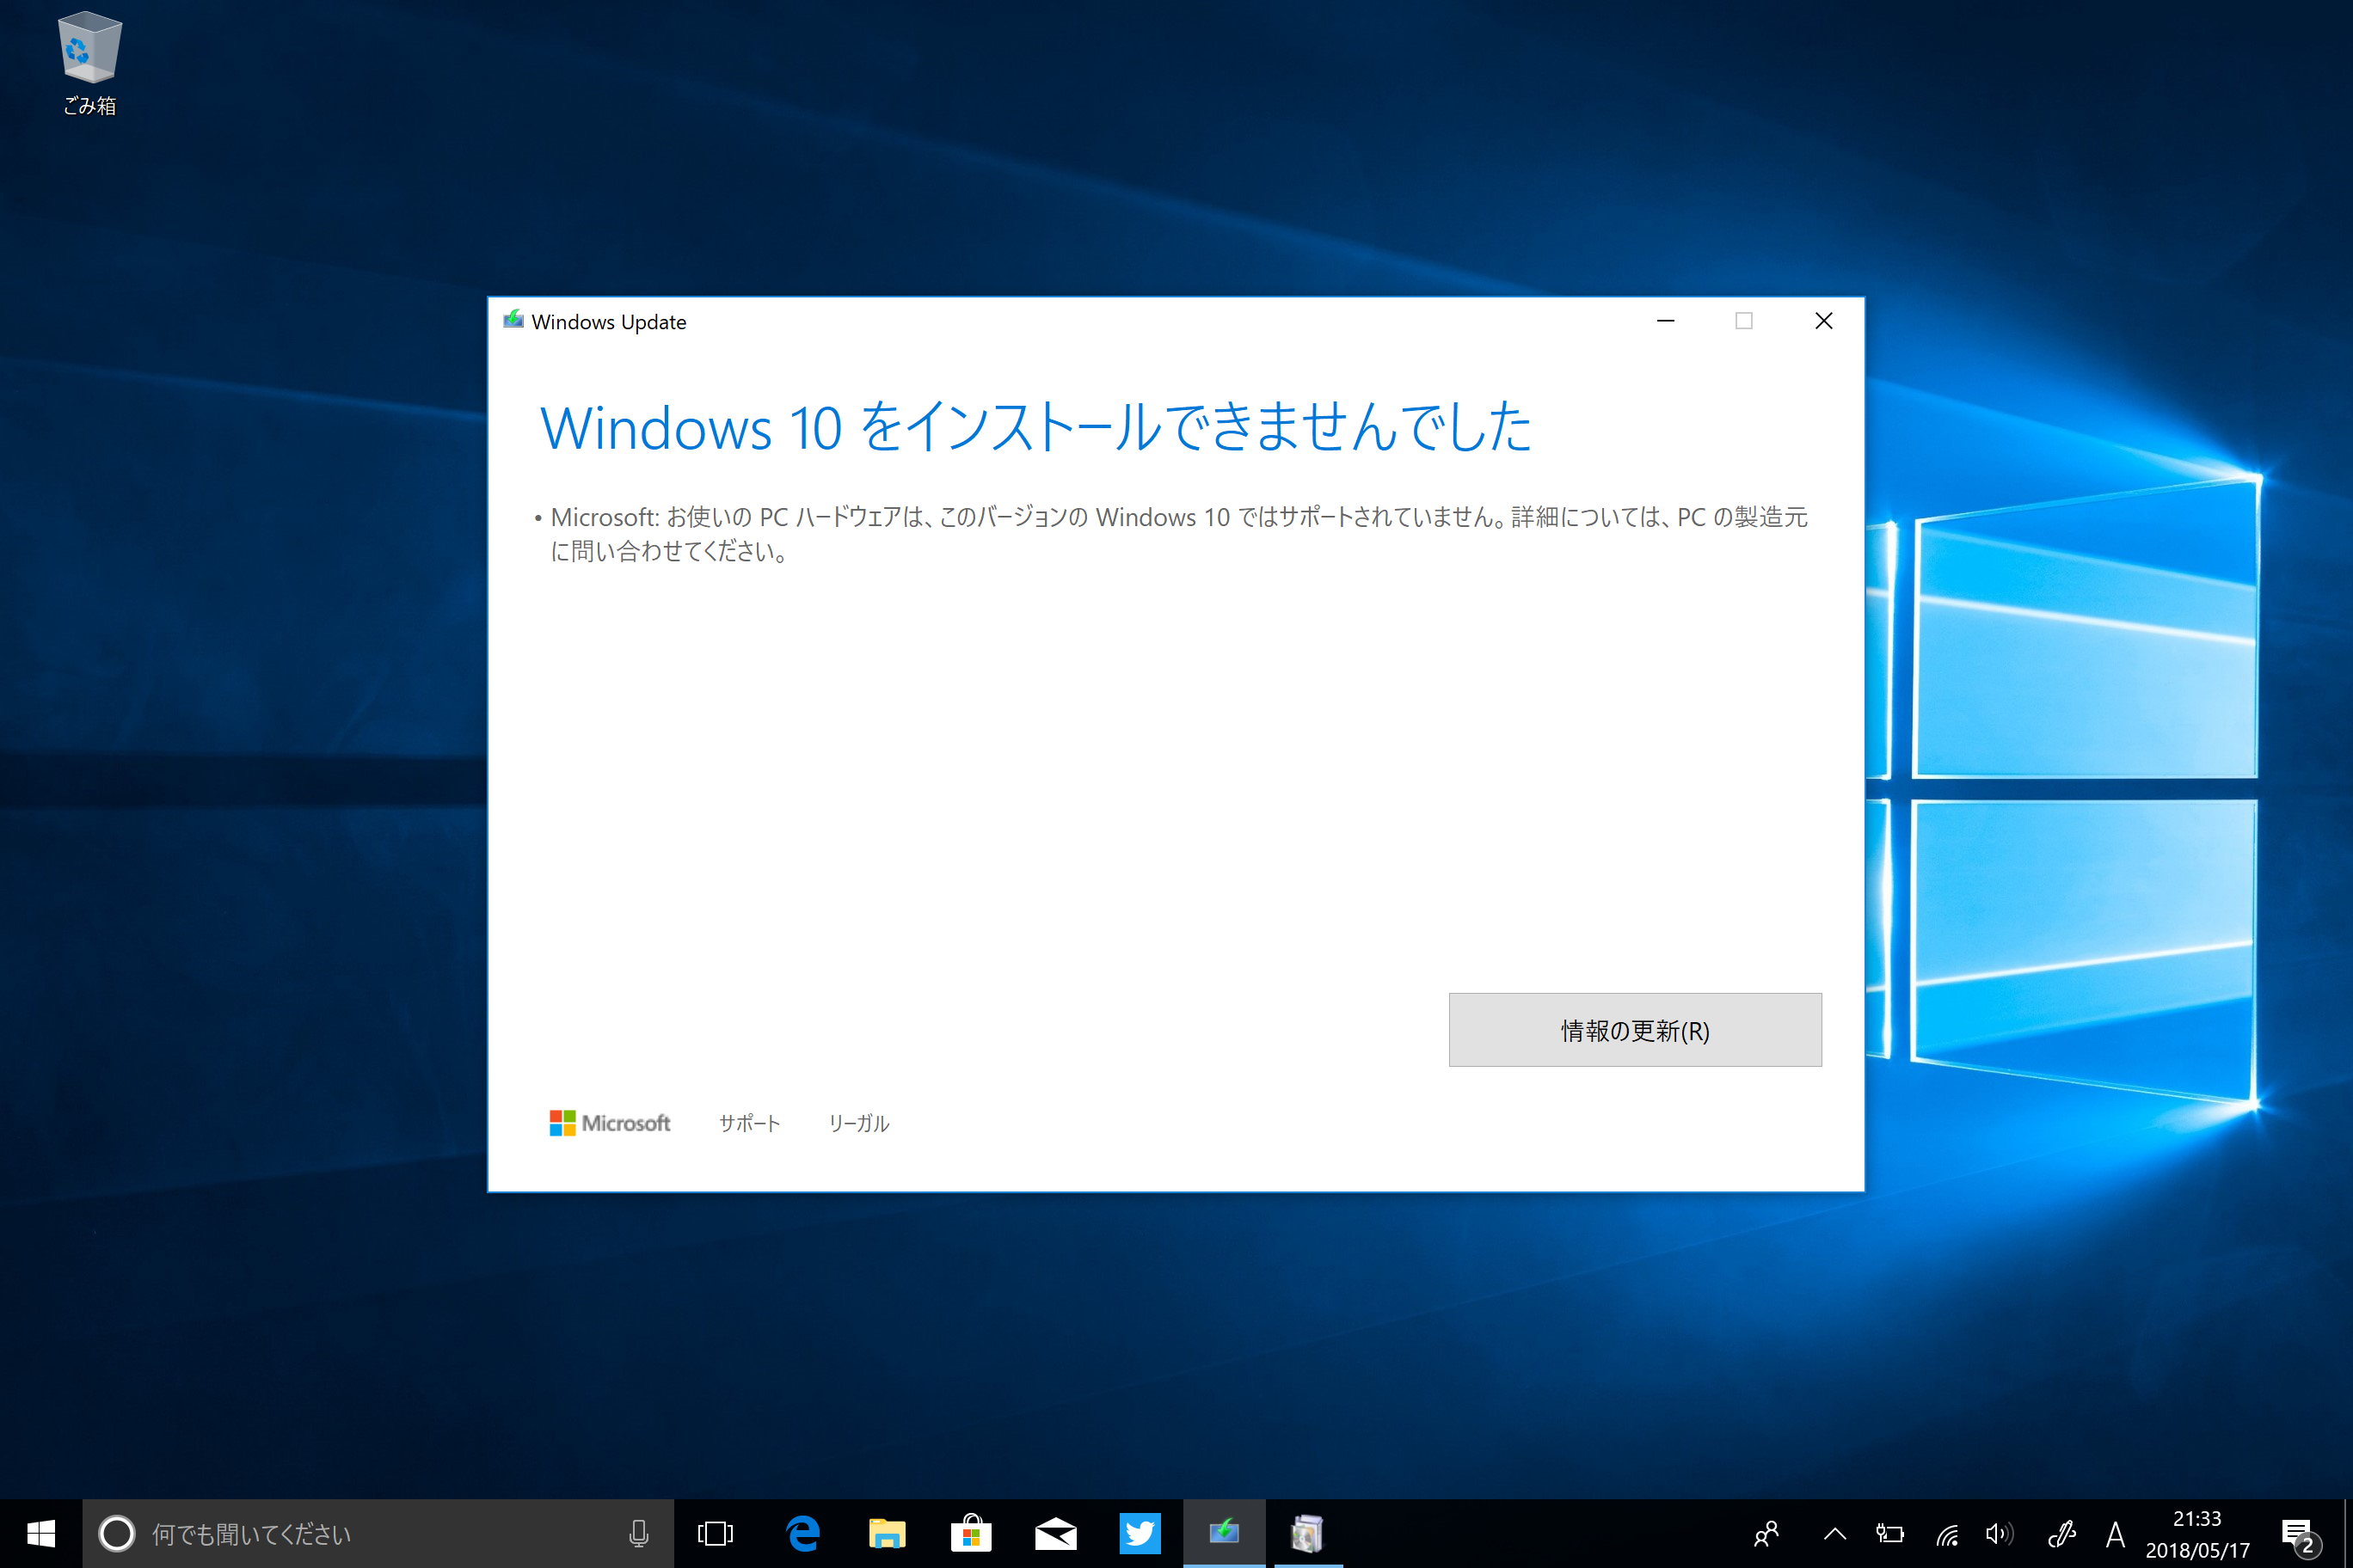Launch Microsoft Edge from the taskbar
Viewport: 2353px width, 1568px height.
[802, 1533]
